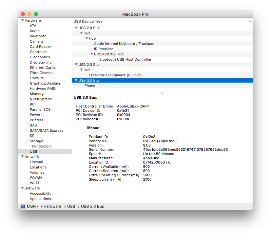The width and height of the screenshot is (271, 236).
Task: Collapse the Network section triangle
Action: pyautogui.click(x=22, y=157)
